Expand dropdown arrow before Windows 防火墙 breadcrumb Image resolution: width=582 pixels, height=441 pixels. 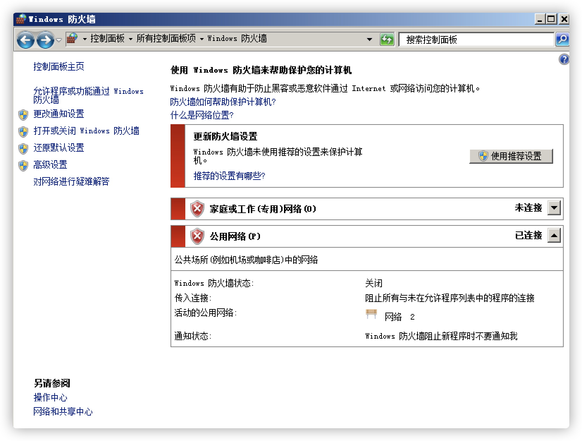(202, 39)
